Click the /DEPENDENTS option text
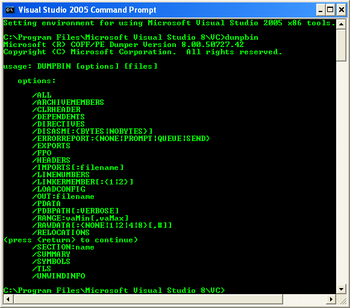Image resolution: width=350 pixels, height=308 pixels. pyautogui.click(x=58, y=117)
